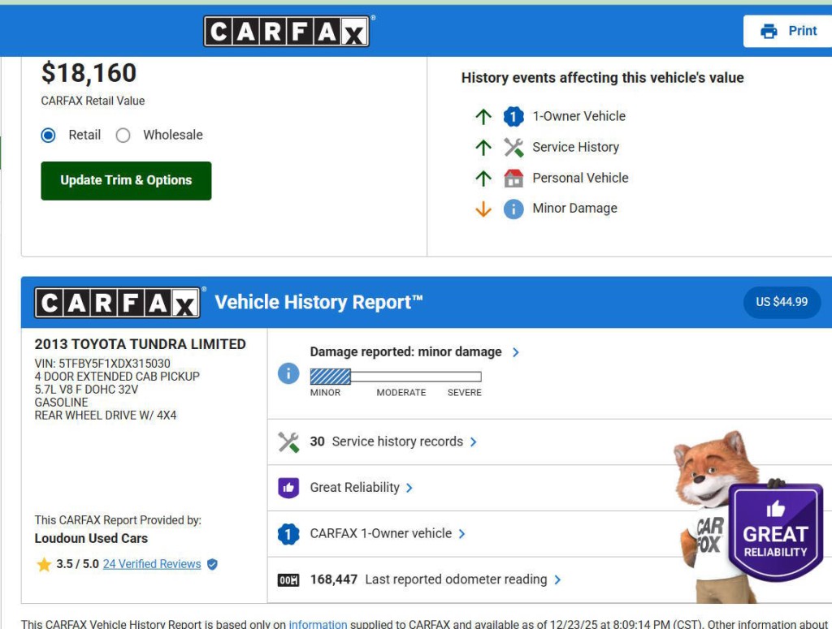
Task: Open the Great Reliability row
Action: 362,488
